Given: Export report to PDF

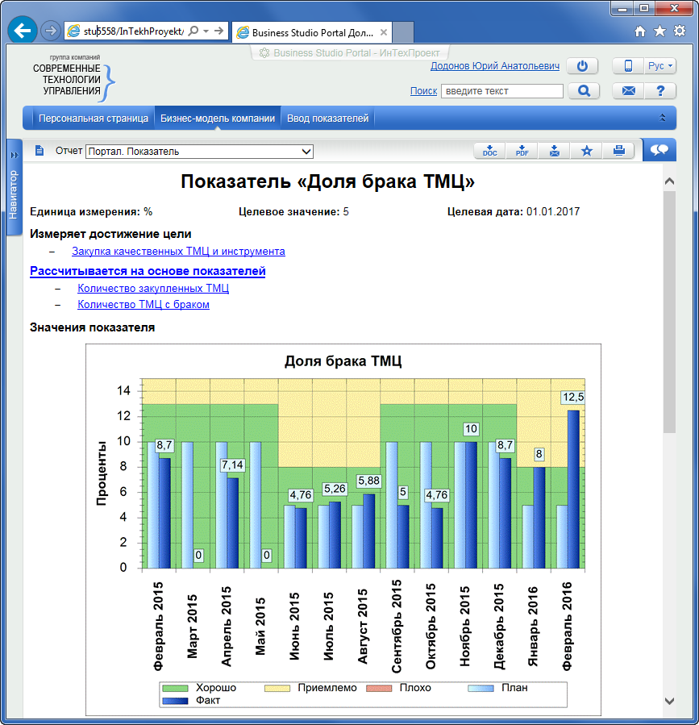Looking at the screenshot, I should (x=522, y=151).
